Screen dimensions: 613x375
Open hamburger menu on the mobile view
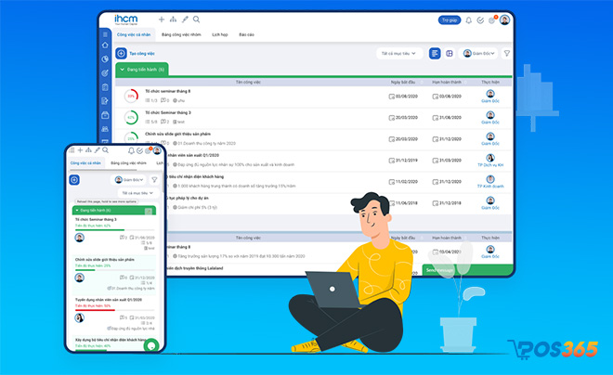point(73,150)
